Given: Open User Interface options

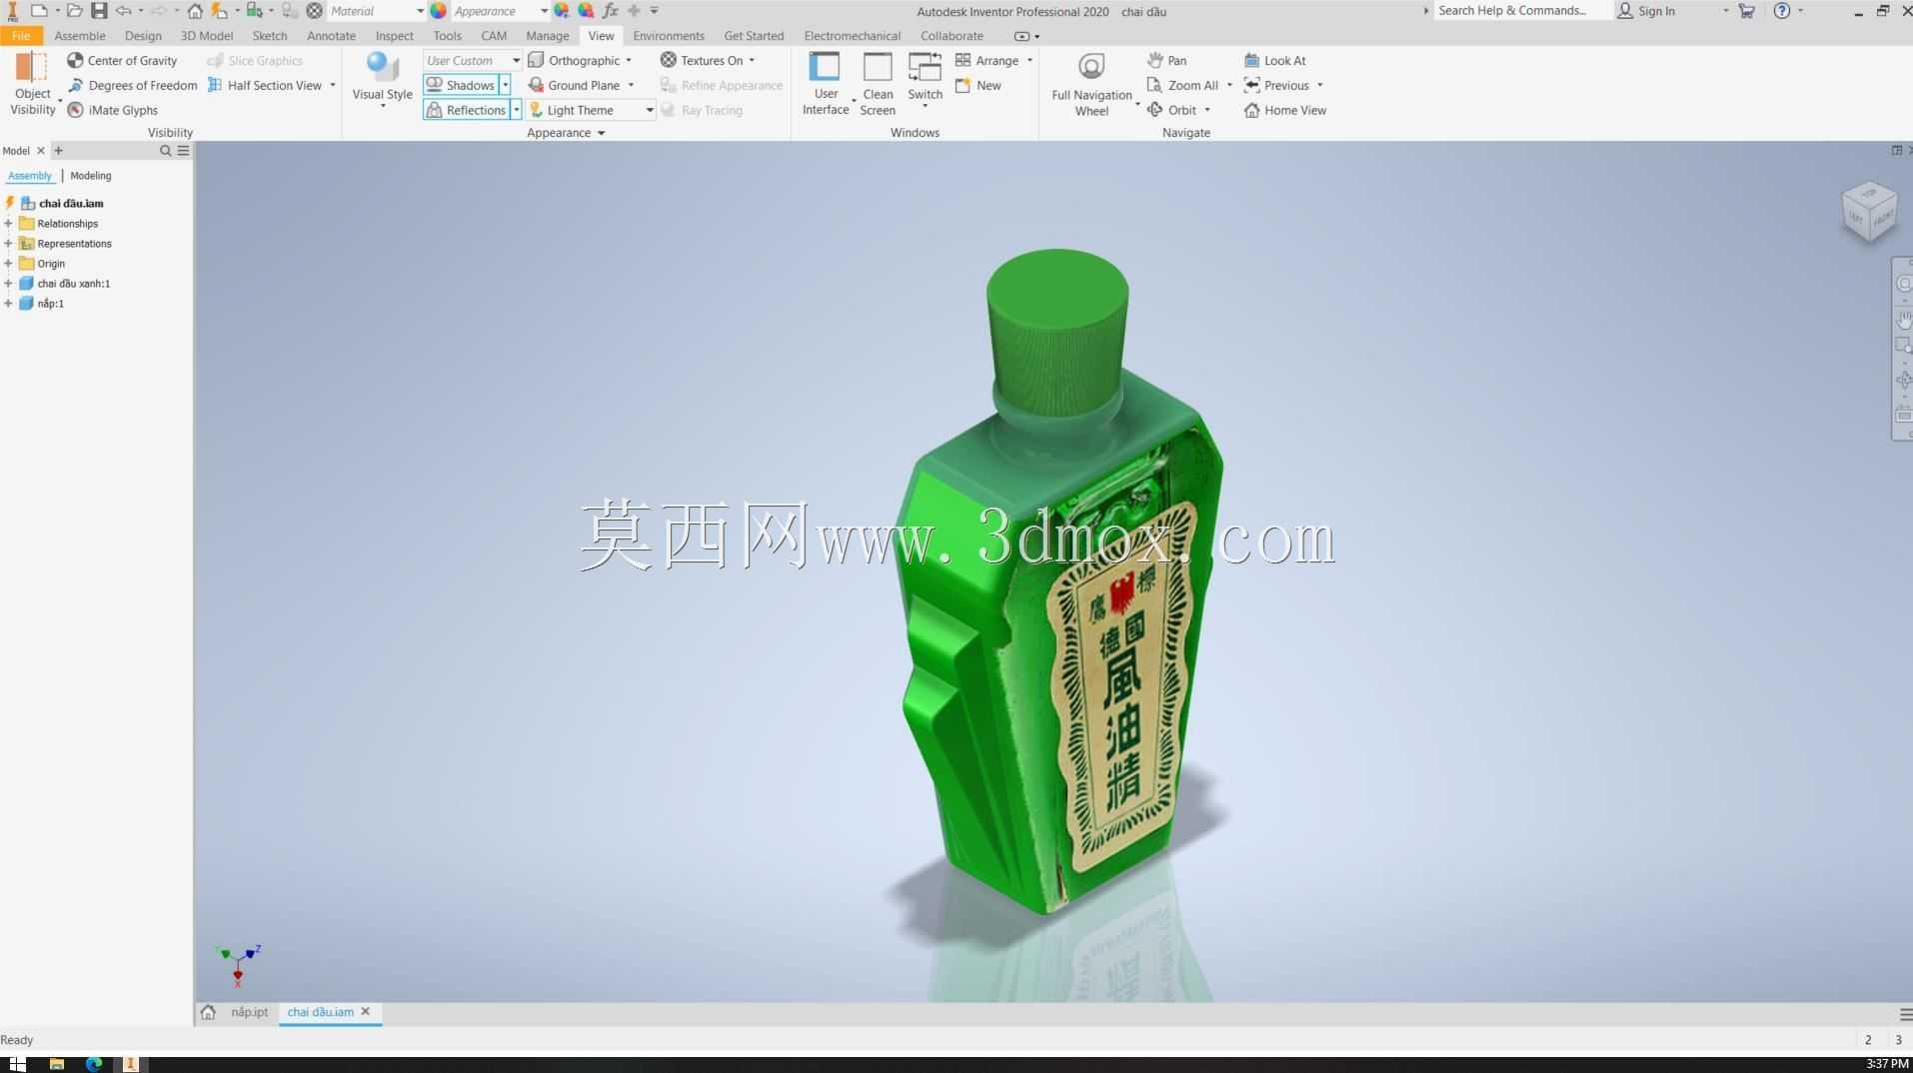Looking at the screenshot, I should coord(826,84).
